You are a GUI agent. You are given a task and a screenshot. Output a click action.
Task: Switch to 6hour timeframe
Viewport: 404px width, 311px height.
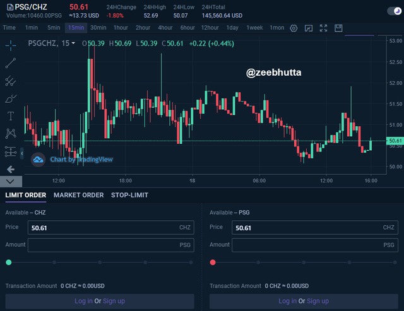(x=187, y=28)
